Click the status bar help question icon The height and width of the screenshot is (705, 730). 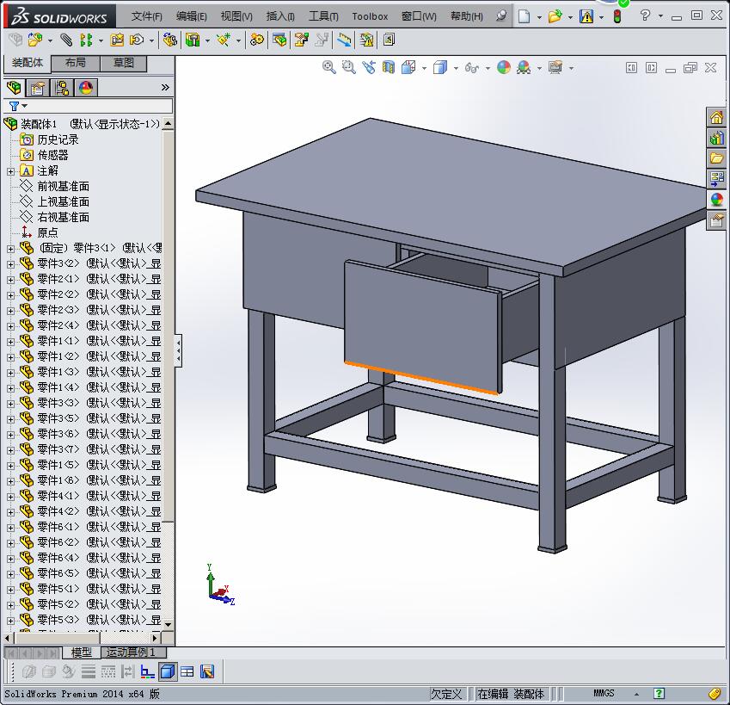point(659,693)
